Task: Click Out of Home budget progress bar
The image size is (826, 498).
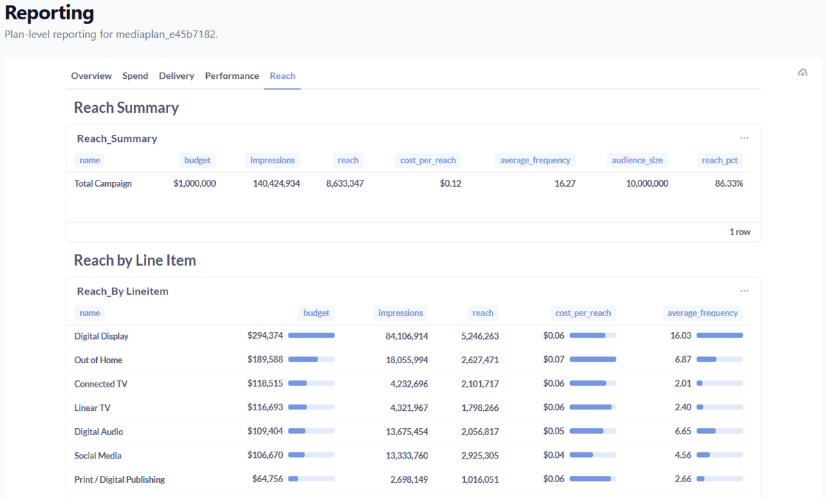Action: (311, 359)
